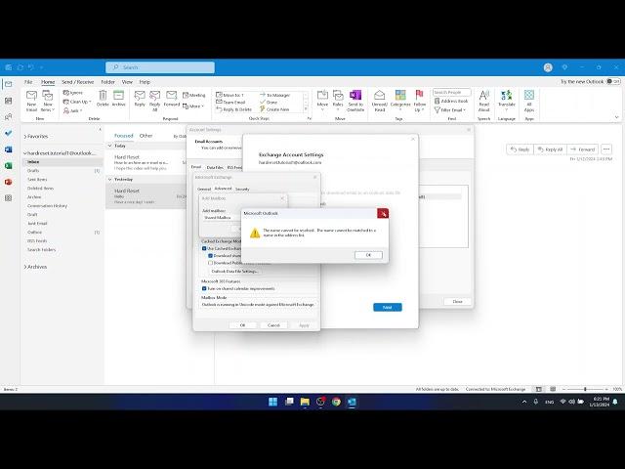Select the Deleted Items folder

40,189
